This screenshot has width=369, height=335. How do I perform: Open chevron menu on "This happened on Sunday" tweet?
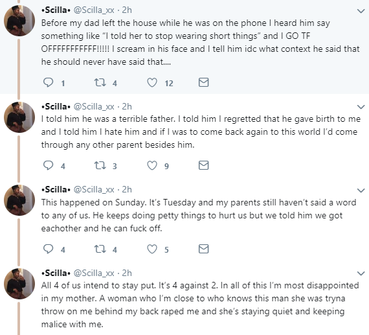coord(361,191)
